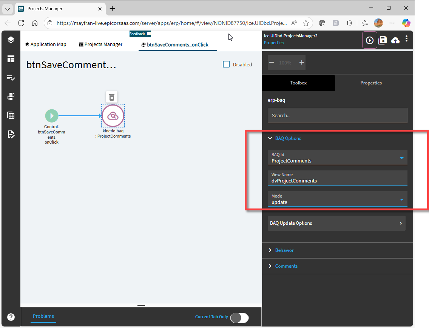
Task: Open the Problems tab
Action: (x=43, y=316)
